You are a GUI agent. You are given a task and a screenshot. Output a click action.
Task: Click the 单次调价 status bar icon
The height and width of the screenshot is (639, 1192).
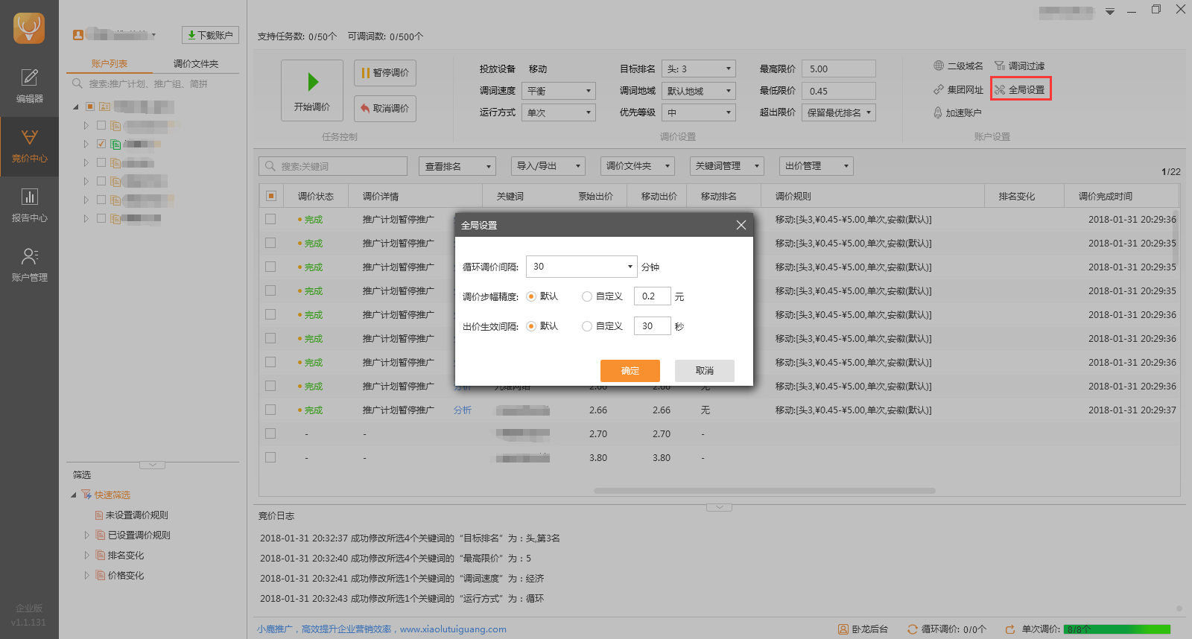pyautogui.click(x=1010, y=629)
